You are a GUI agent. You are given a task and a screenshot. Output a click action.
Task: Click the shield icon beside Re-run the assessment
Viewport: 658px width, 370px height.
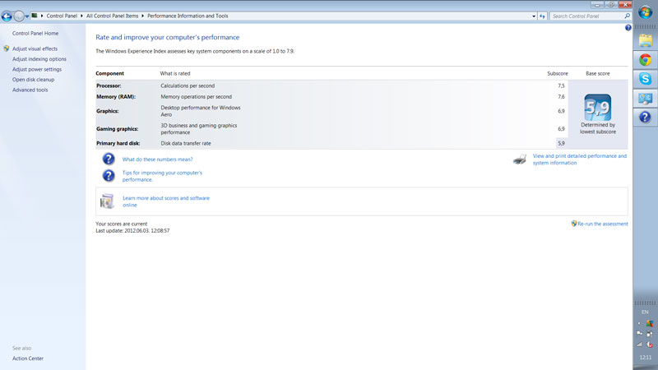pos(573,224)
